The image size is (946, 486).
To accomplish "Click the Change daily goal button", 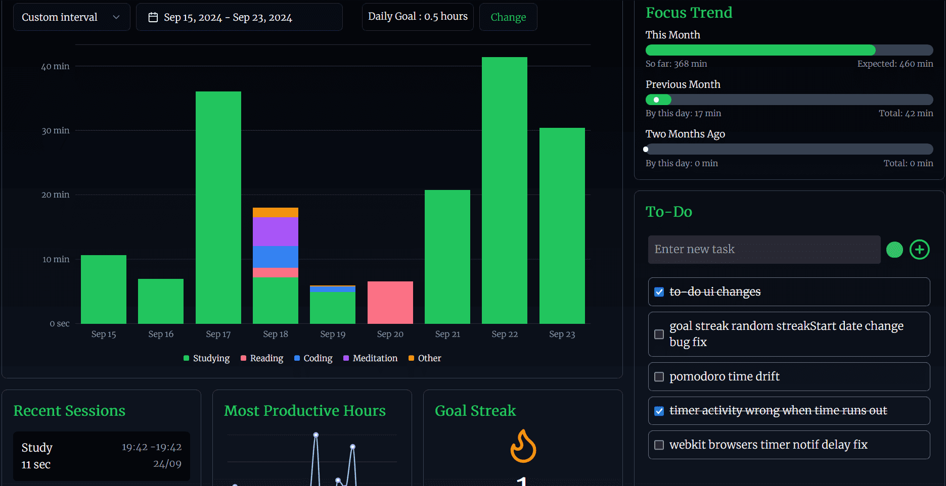I will point(508,17).
